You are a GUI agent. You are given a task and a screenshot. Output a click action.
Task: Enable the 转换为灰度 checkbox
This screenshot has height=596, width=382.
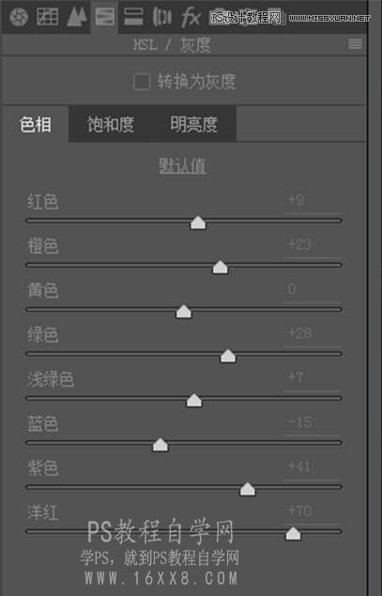pos(142,82)
